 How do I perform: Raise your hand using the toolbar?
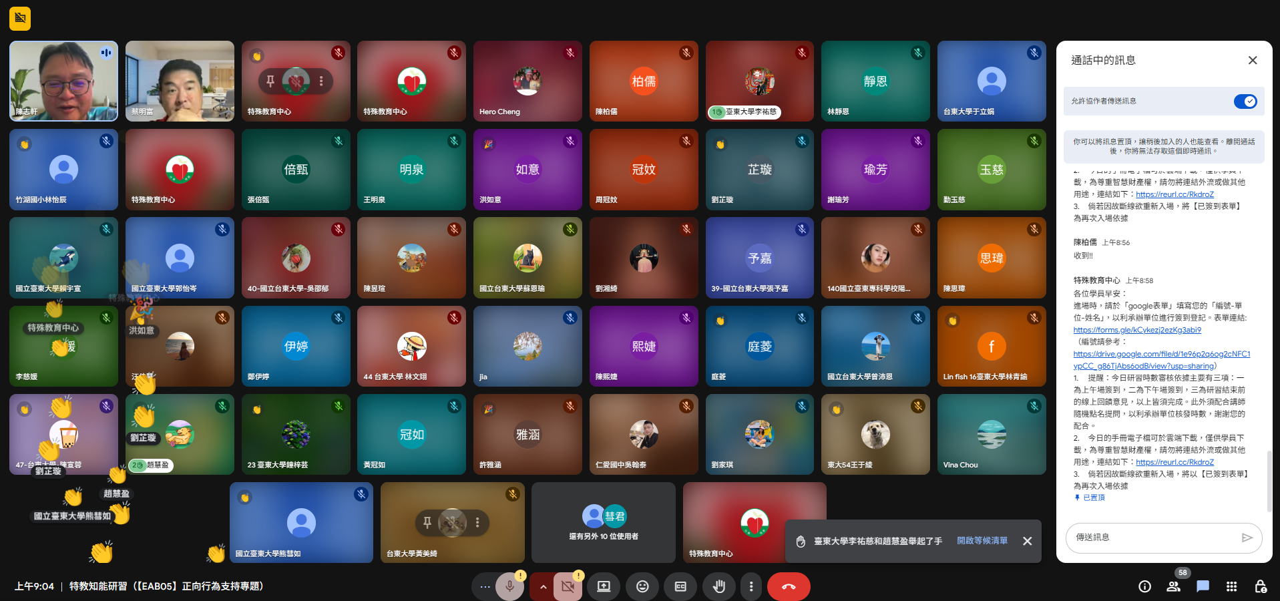point(718,586)
